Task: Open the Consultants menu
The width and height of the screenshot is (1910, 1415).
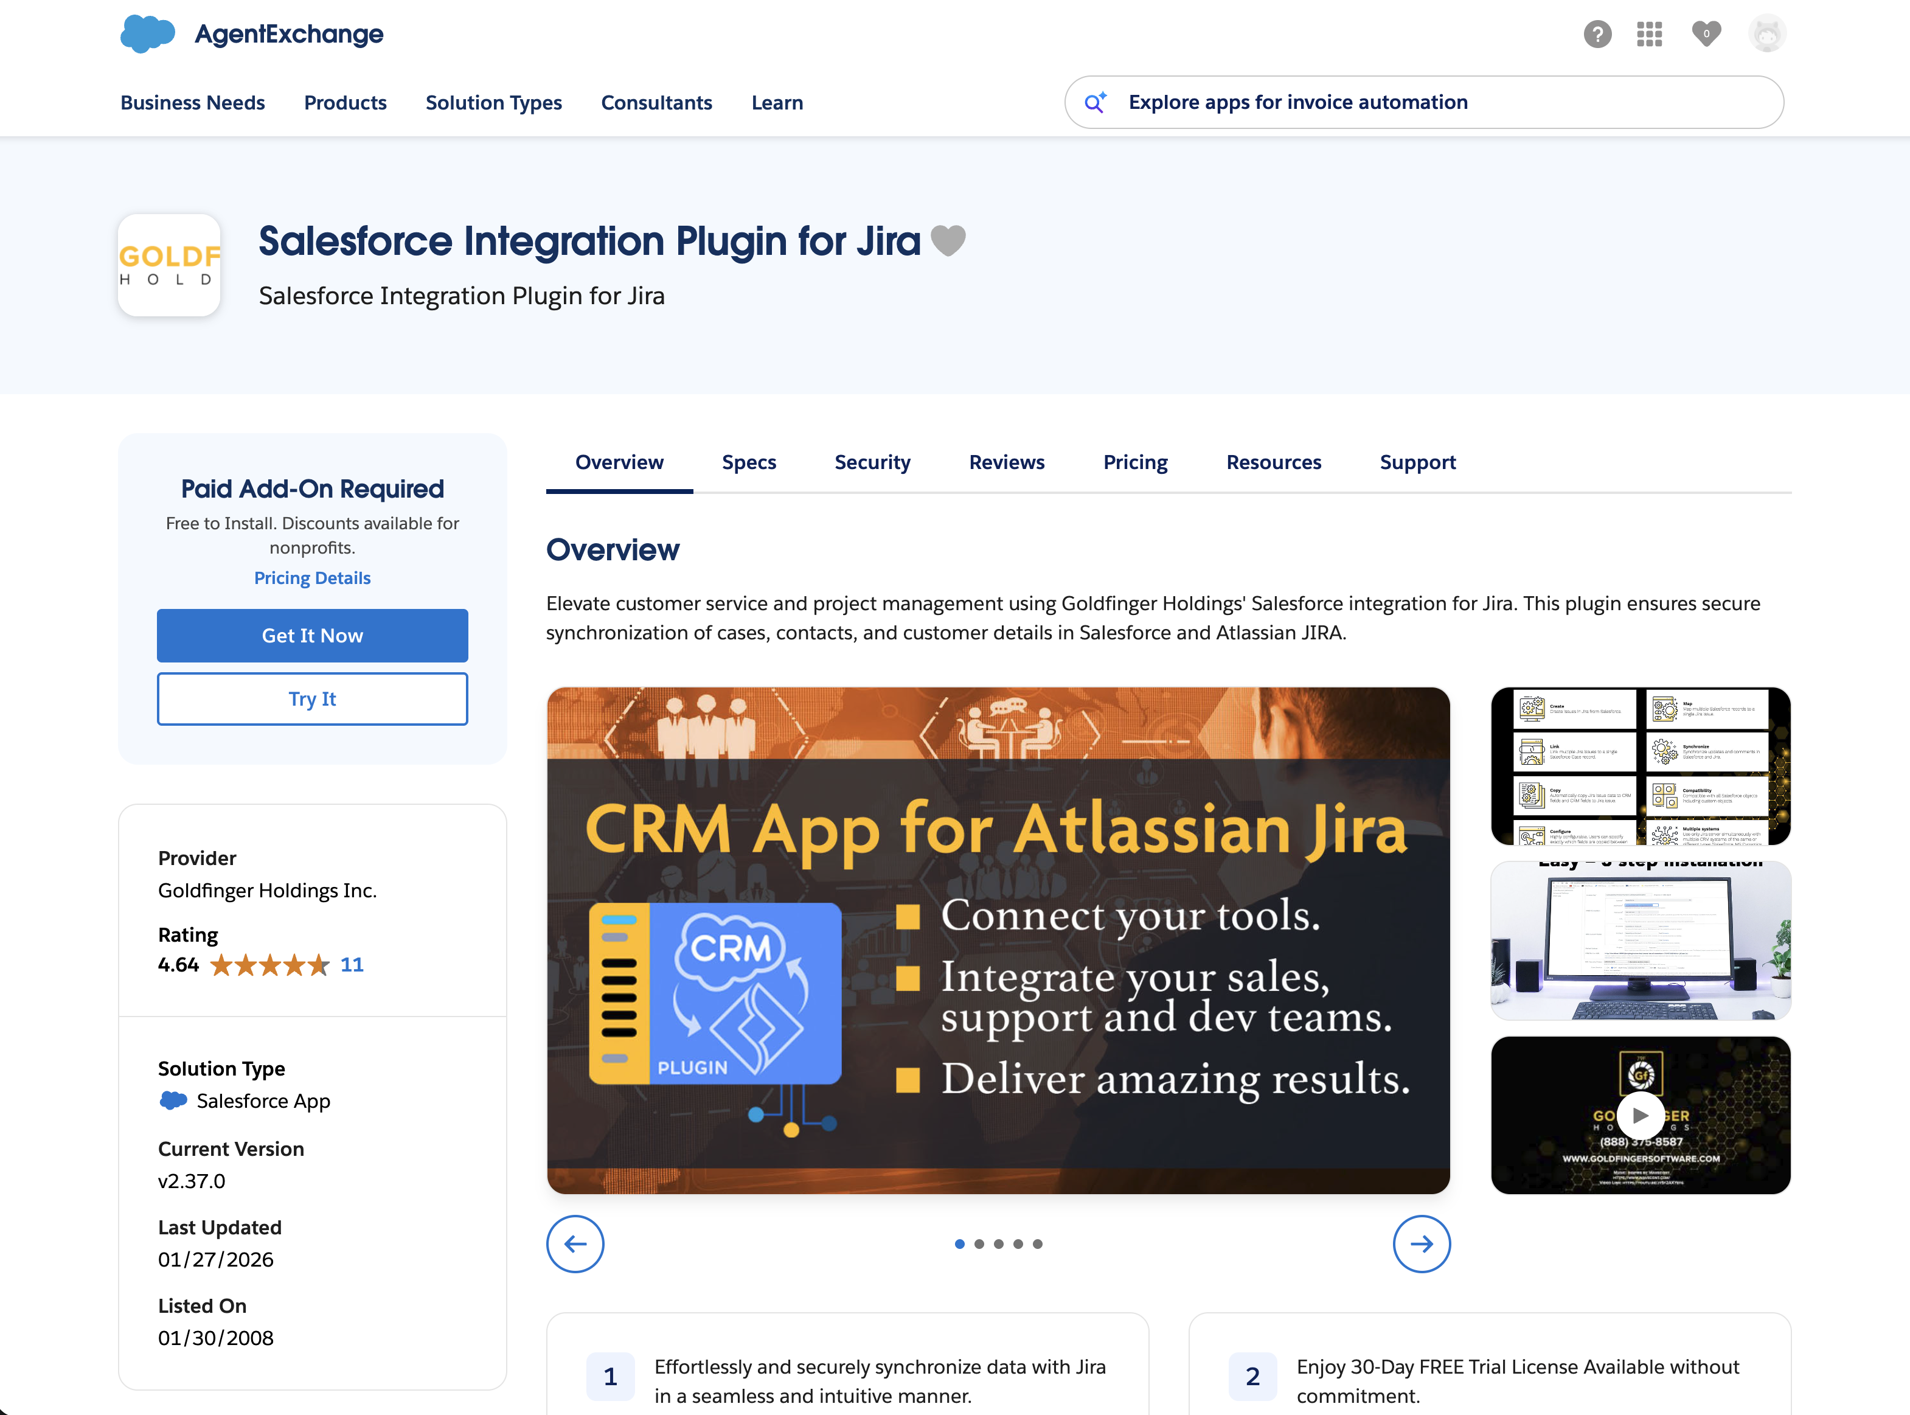Action: point(657,103)
